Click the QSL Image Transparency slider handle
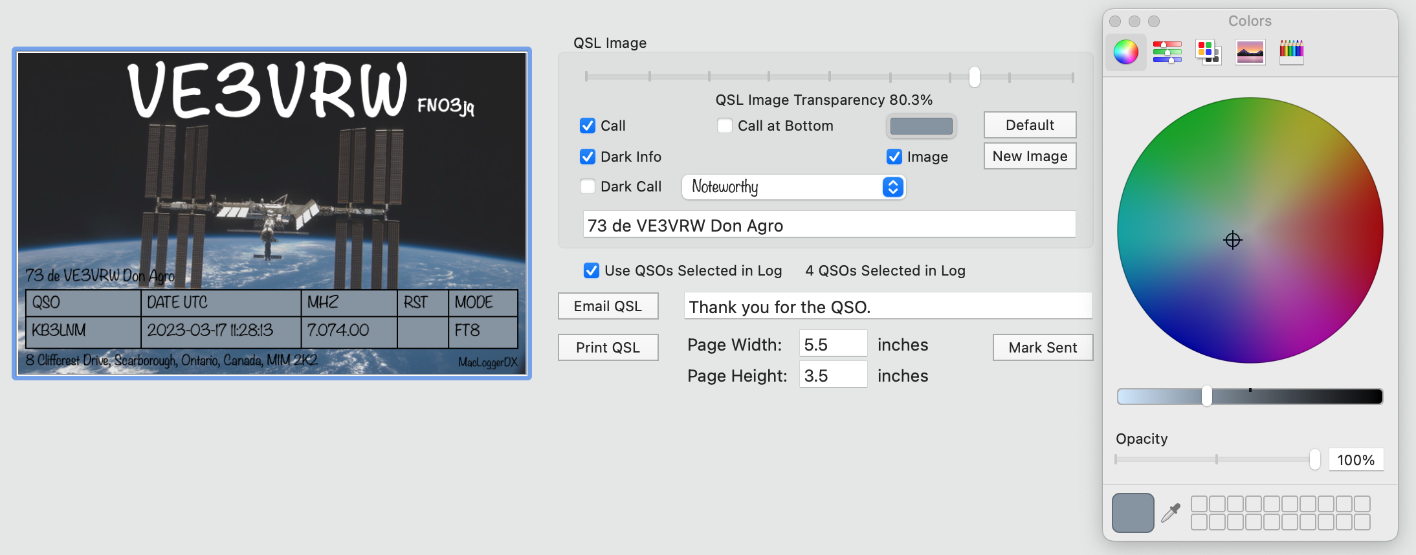This screenshot has height=555, width=1416. pos(974,77)
